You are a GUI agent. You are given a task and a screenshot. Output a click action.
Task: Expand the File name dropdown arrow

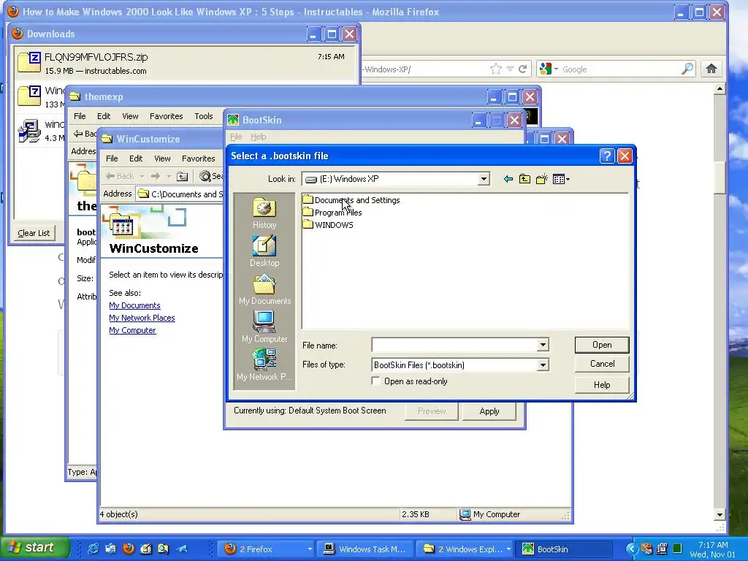coord(543,345)
